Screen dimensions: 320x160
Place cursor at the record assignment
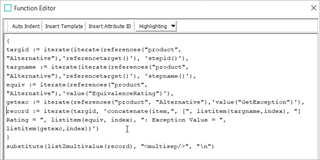click(17, 112)
